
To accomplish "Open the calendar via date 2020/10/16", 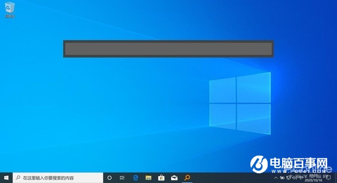I will tap(313, 180).
